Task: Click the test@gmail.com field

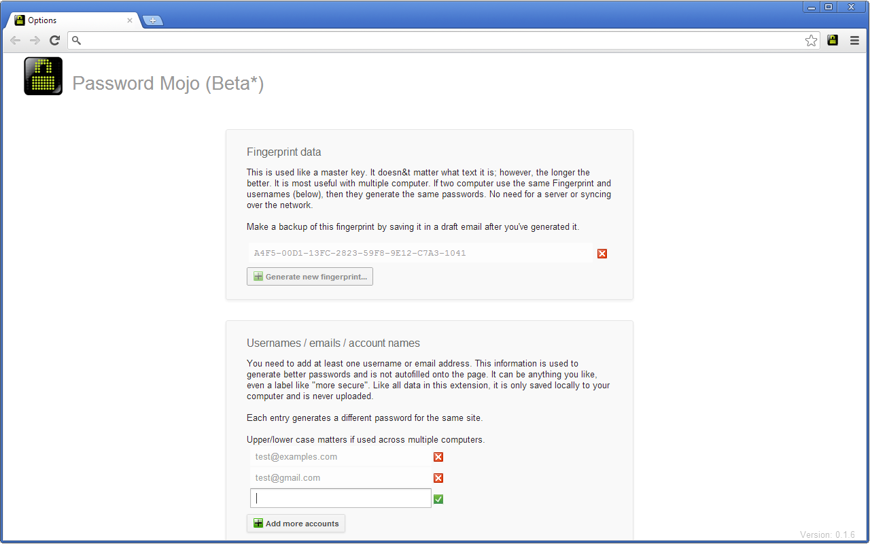Action: pos(340,478)
